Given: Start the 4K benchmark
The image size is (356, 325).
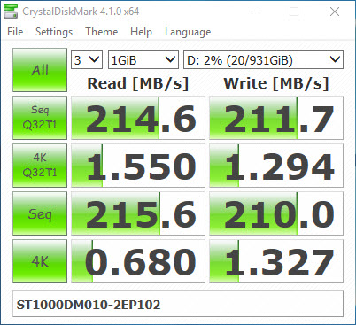Looking at the screenshot, I should click(40, 261).
